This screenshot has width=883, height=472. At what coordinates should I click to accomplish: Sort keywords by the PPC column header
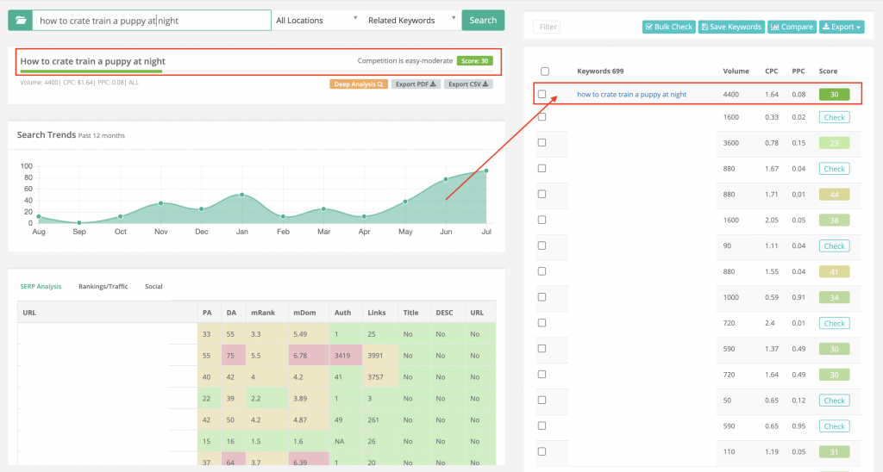pos(798,71)
